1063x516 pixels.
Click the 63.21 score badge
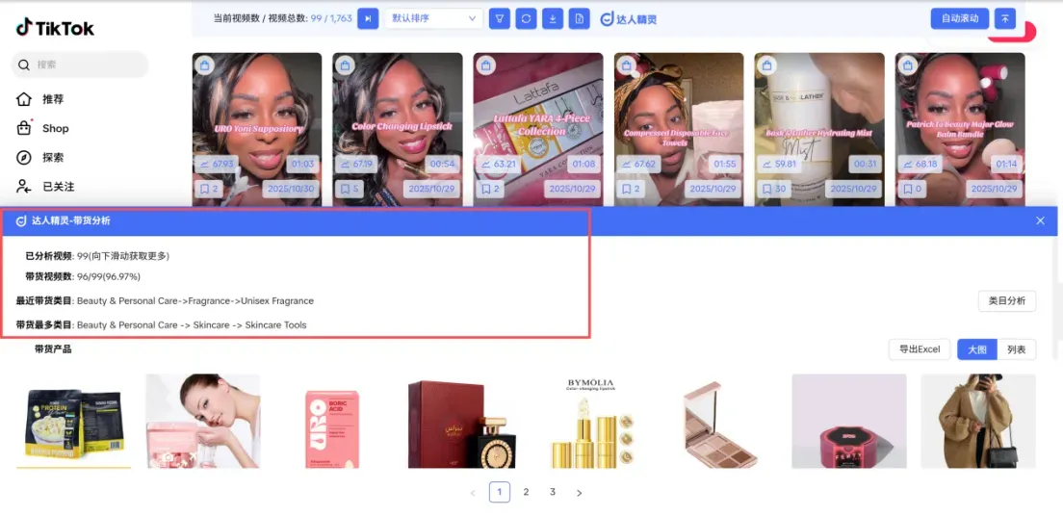coord(499,164)
